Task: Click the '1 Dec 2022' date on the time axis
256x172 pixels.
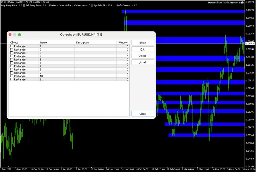Action: tap(6, 169)
